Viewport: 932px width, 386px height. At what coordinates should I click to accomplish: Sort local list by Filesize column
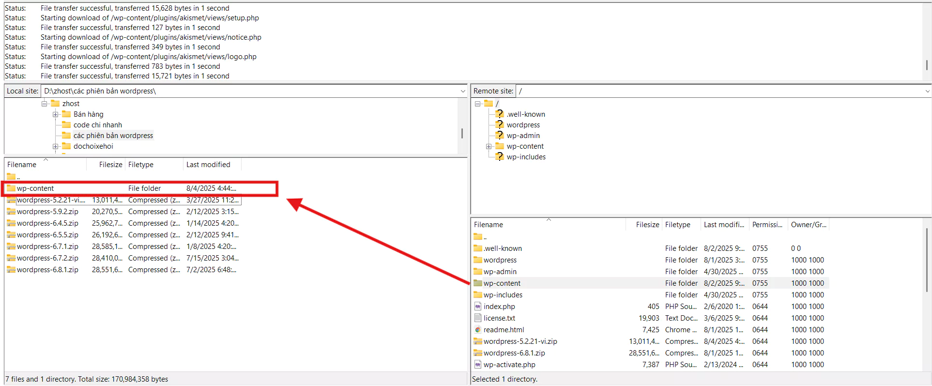[106, 165]
